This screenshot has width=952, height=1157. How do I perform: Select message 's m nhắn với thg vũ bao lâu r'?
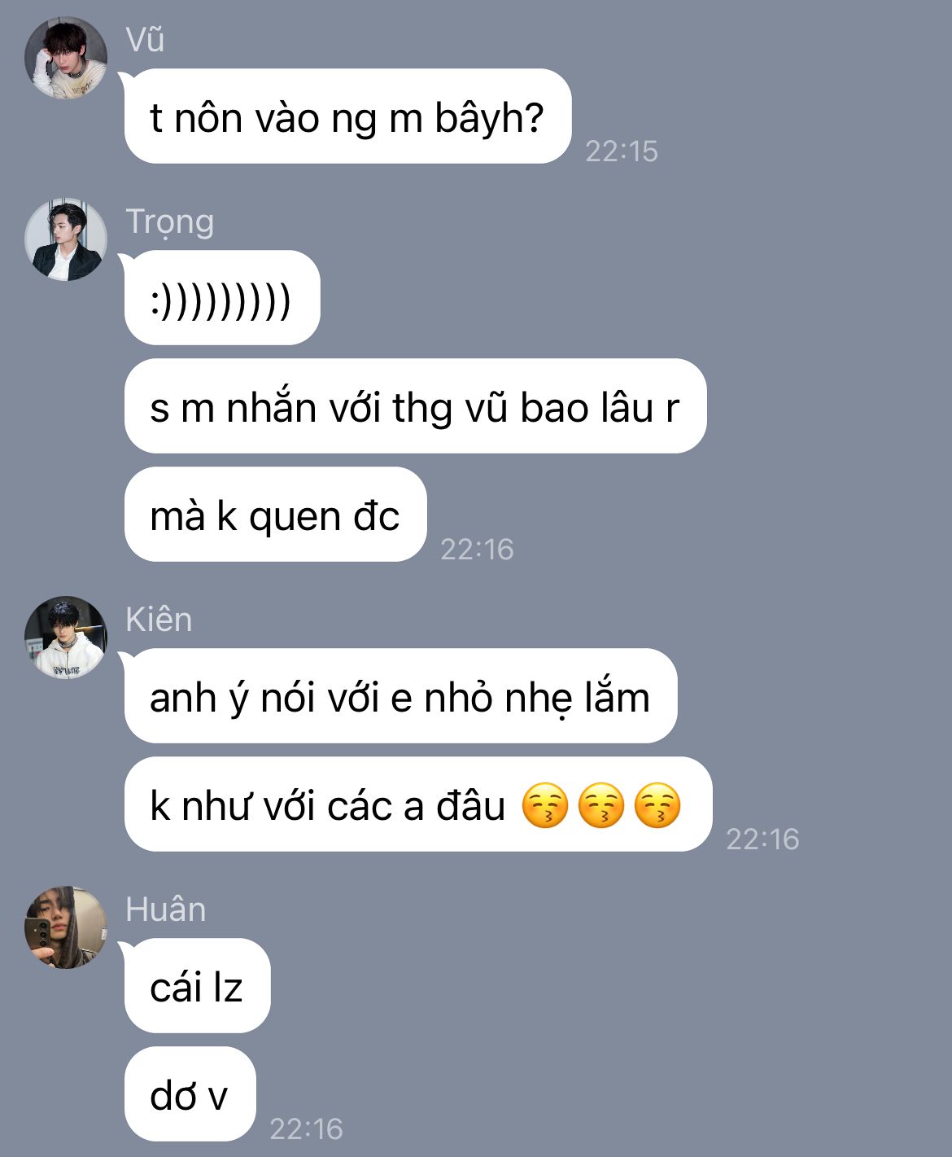point(415,406)
